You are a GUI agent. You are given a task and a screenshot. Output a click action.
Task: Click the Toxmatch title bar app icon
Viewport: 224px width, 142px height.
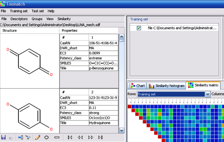[2, 4]
